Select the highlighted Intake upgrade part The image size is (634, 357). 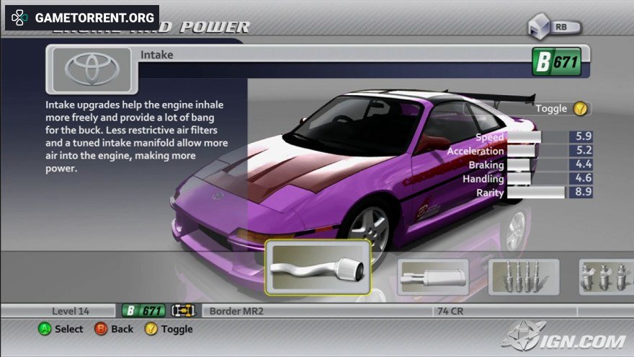click(x=318, y=267)
